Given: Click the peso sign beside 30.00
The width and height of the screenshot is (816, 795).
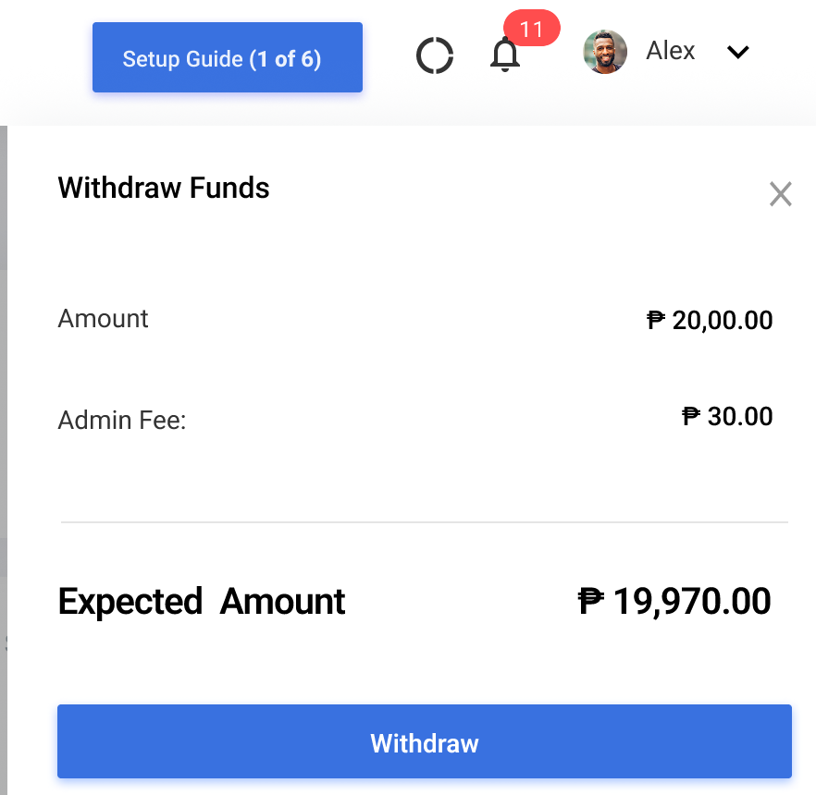Looking at the screenshot, I should tap(691, 415).
